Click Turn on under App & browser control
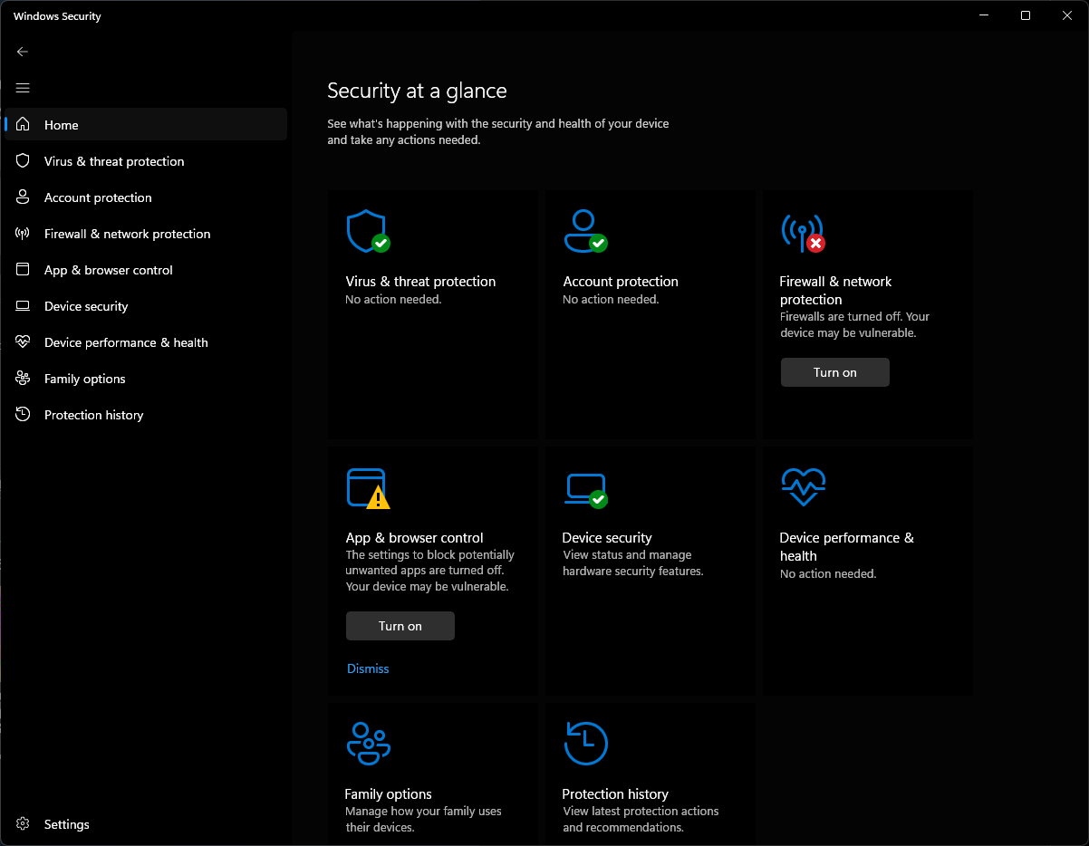 coord(400,626)
